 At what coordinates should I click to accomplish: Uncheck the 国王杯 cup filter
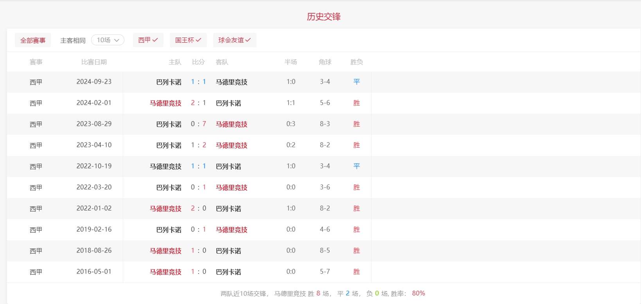click(x=188, y=40)
